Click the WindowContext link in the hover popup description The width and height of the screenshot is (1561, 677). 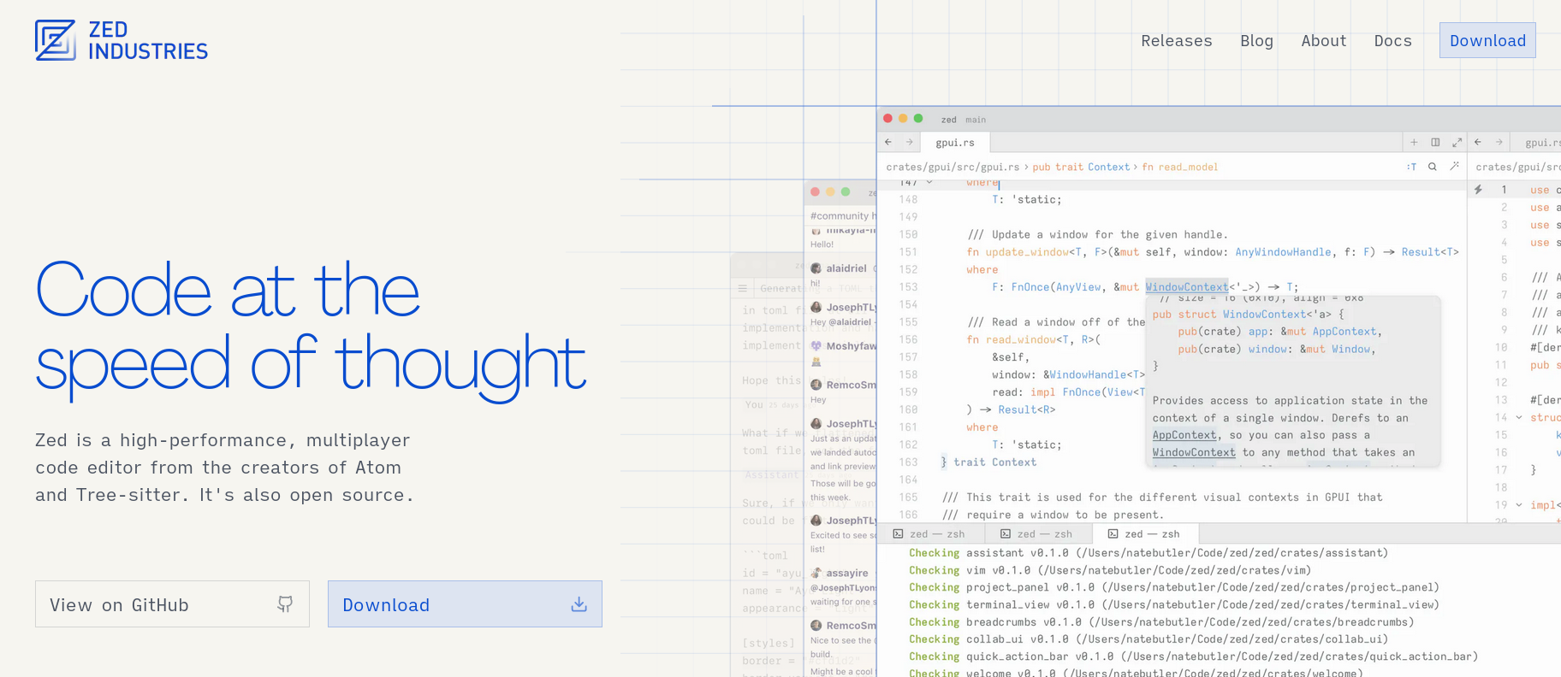coord(1194,452)
